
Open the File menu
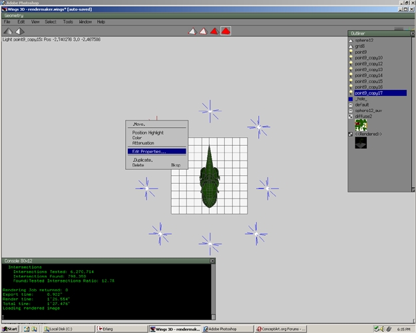click(x=7, y=22)
